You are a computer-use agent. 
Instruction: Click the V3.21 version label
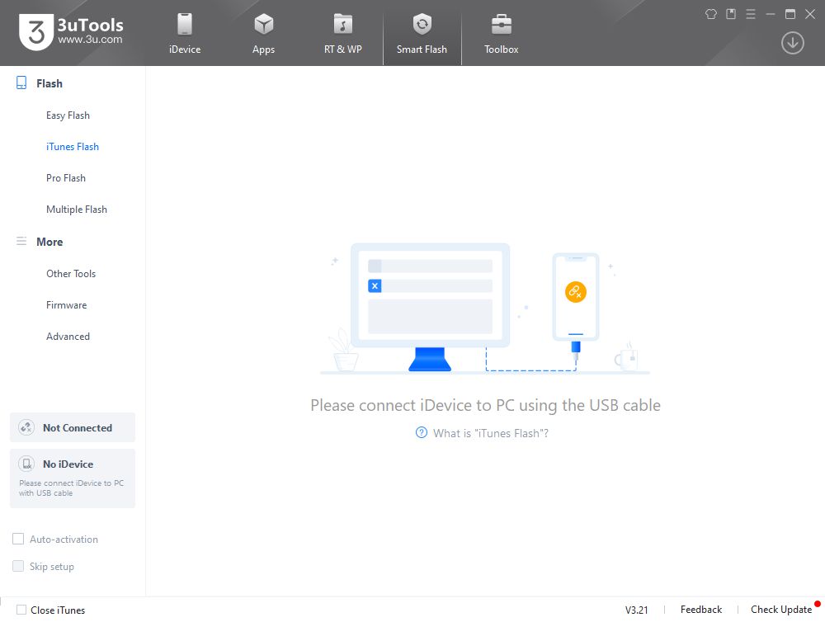637,610
